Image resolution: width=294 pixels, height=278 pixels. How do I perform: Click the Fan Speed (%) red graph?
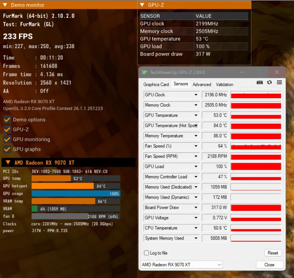[x=256, y=146]
